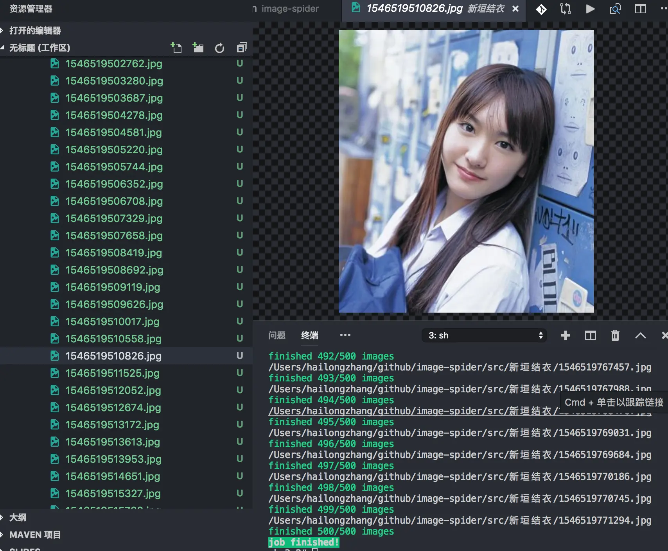Toggle maximize the terminal panel

pyautogui.click(x=641, y=335)
